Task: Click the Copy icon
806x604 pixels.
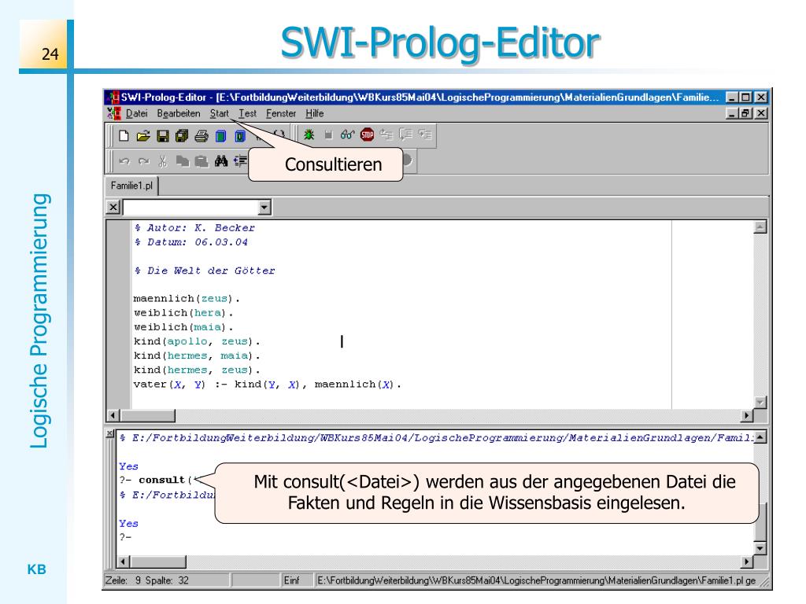Action: coord(183,161)
